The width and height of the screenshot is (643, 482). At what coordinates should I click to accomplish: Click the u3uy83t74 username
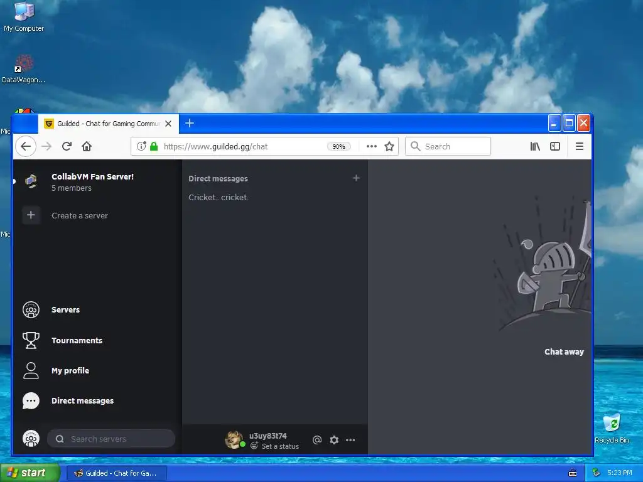coord(267,436)
